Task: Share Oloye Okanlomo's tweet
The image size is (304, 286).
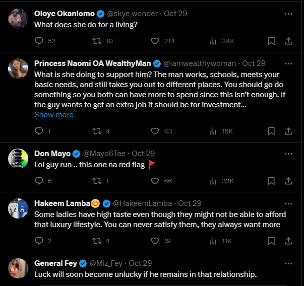Action: [288, 41]
